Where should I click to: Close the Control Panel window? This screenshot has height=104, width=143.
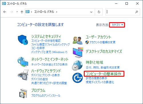click(x=137, y=4)
